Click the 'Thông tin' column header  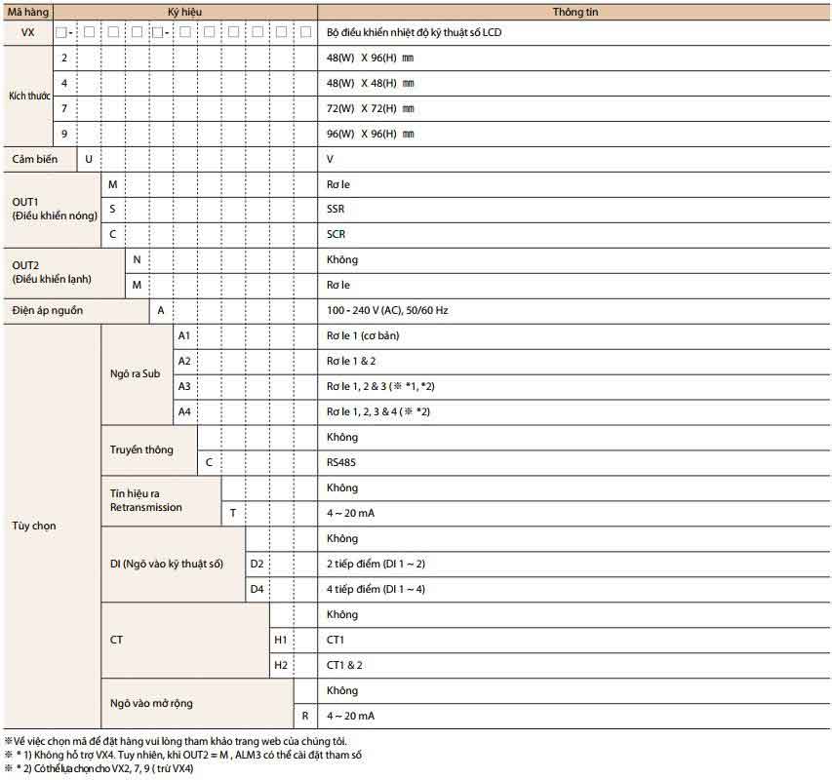point(574,12)
